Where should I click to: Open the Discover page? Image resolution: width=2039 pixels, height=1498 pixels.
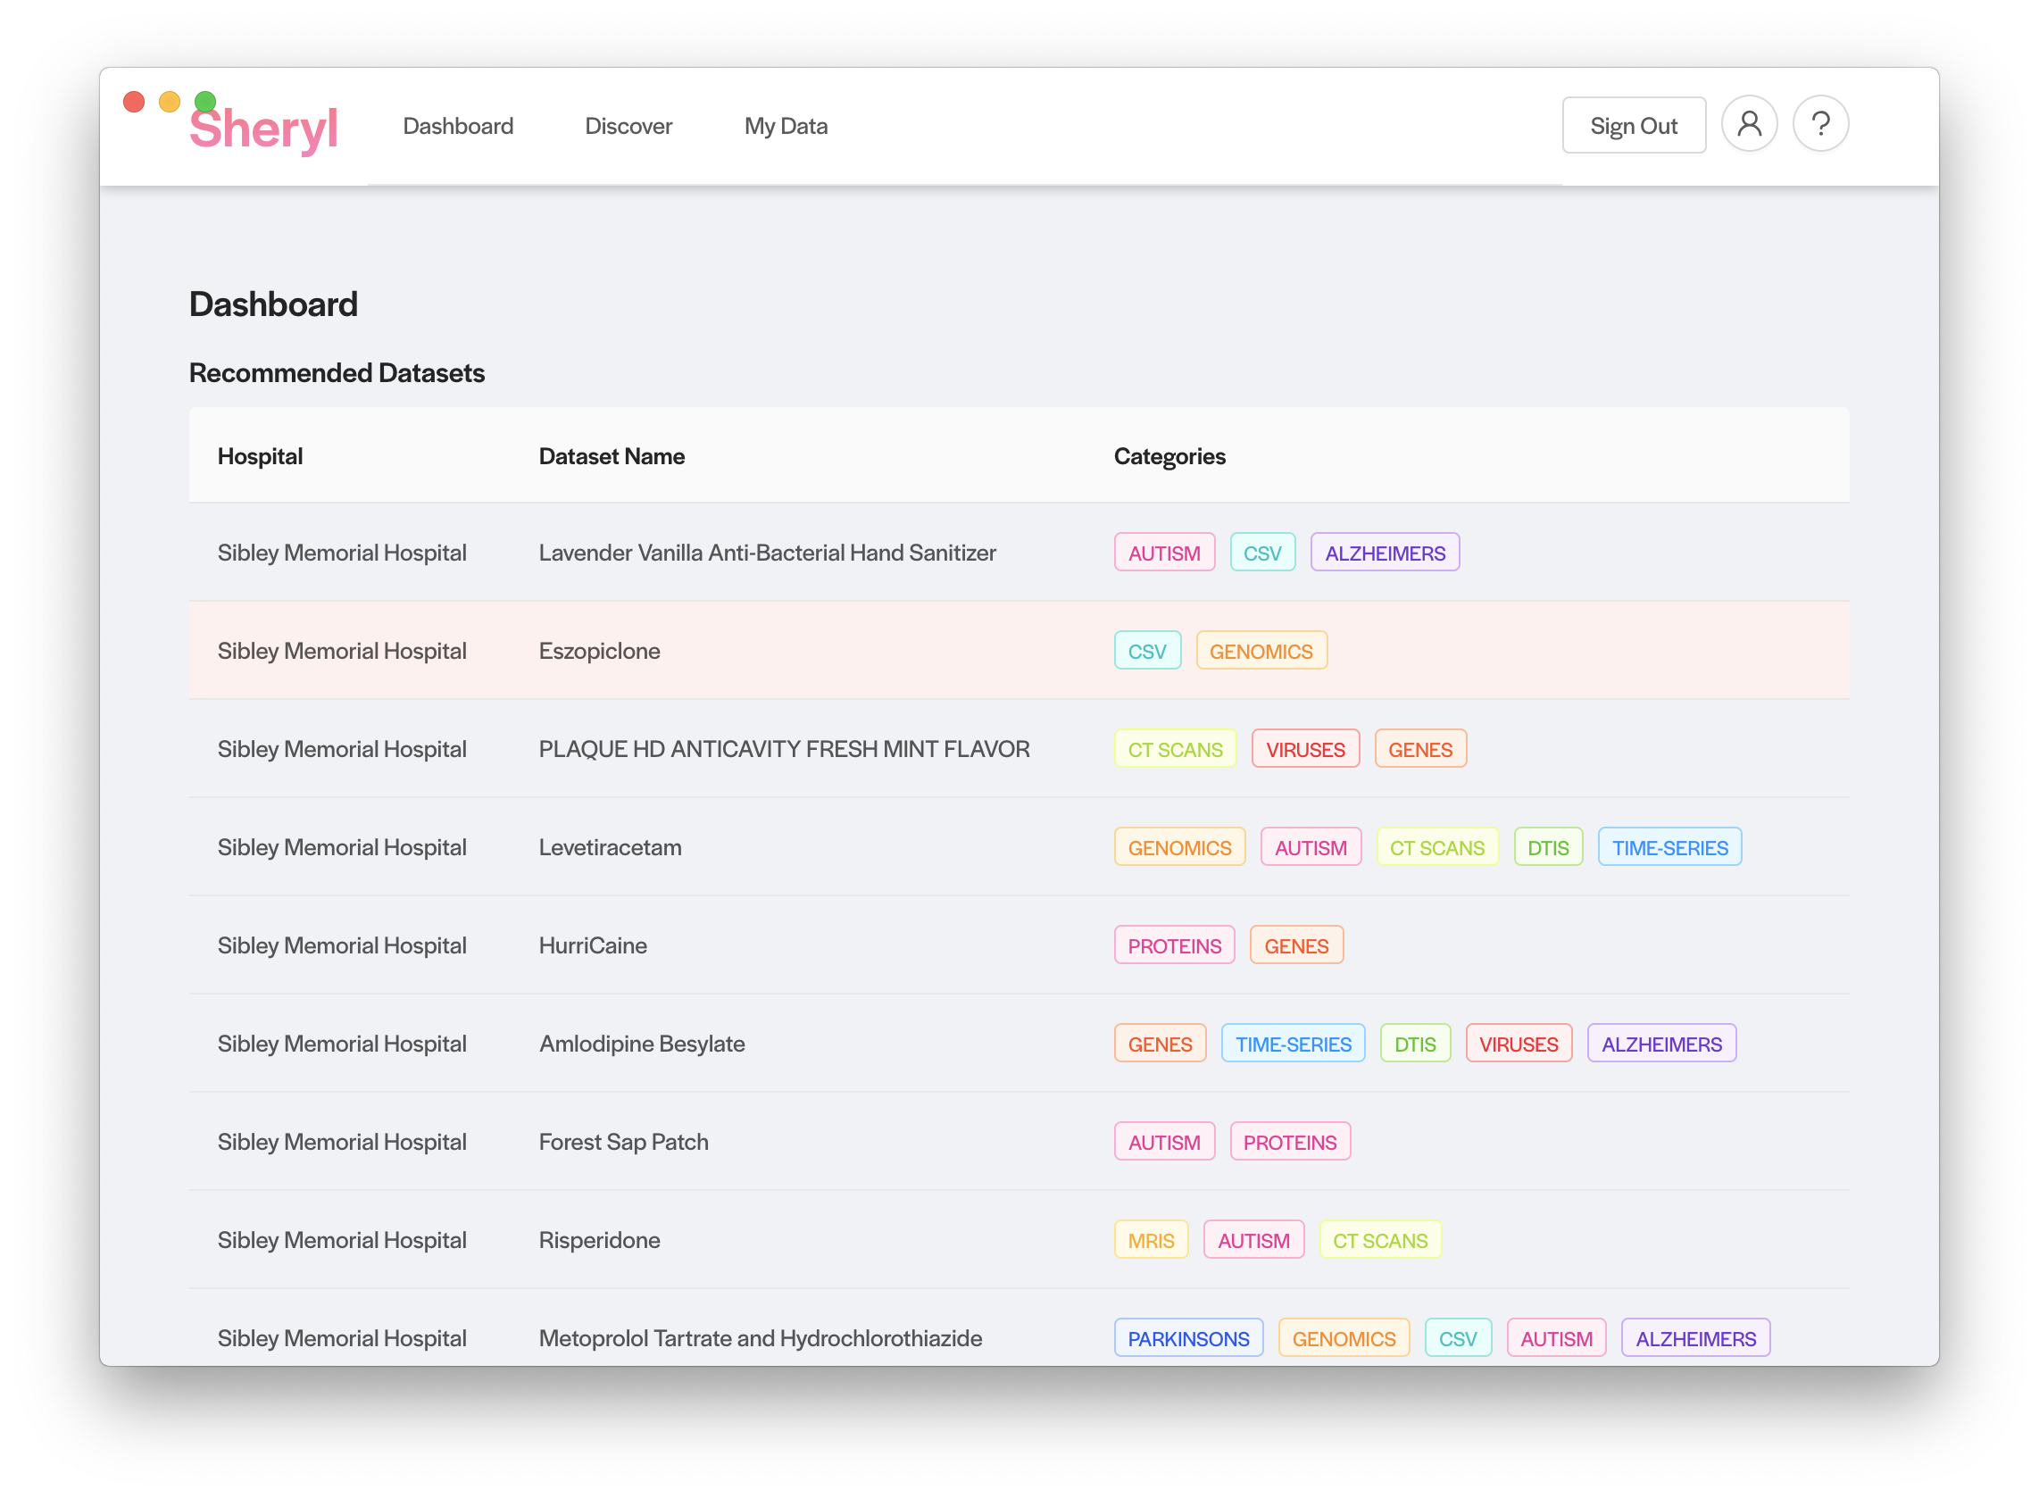point(628,126)
